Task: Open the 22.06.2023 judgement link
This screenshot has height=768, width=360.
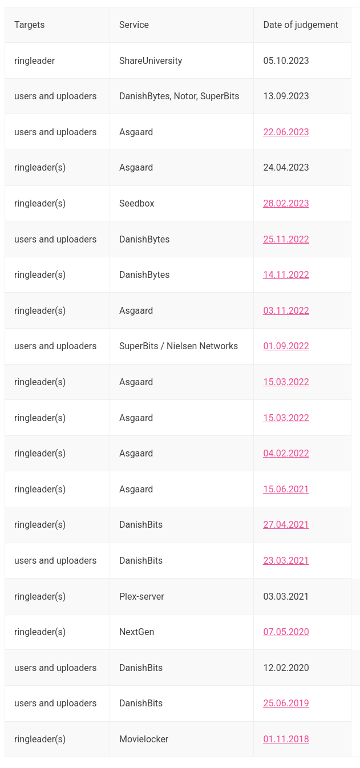Action: click(x=286, y=132)
